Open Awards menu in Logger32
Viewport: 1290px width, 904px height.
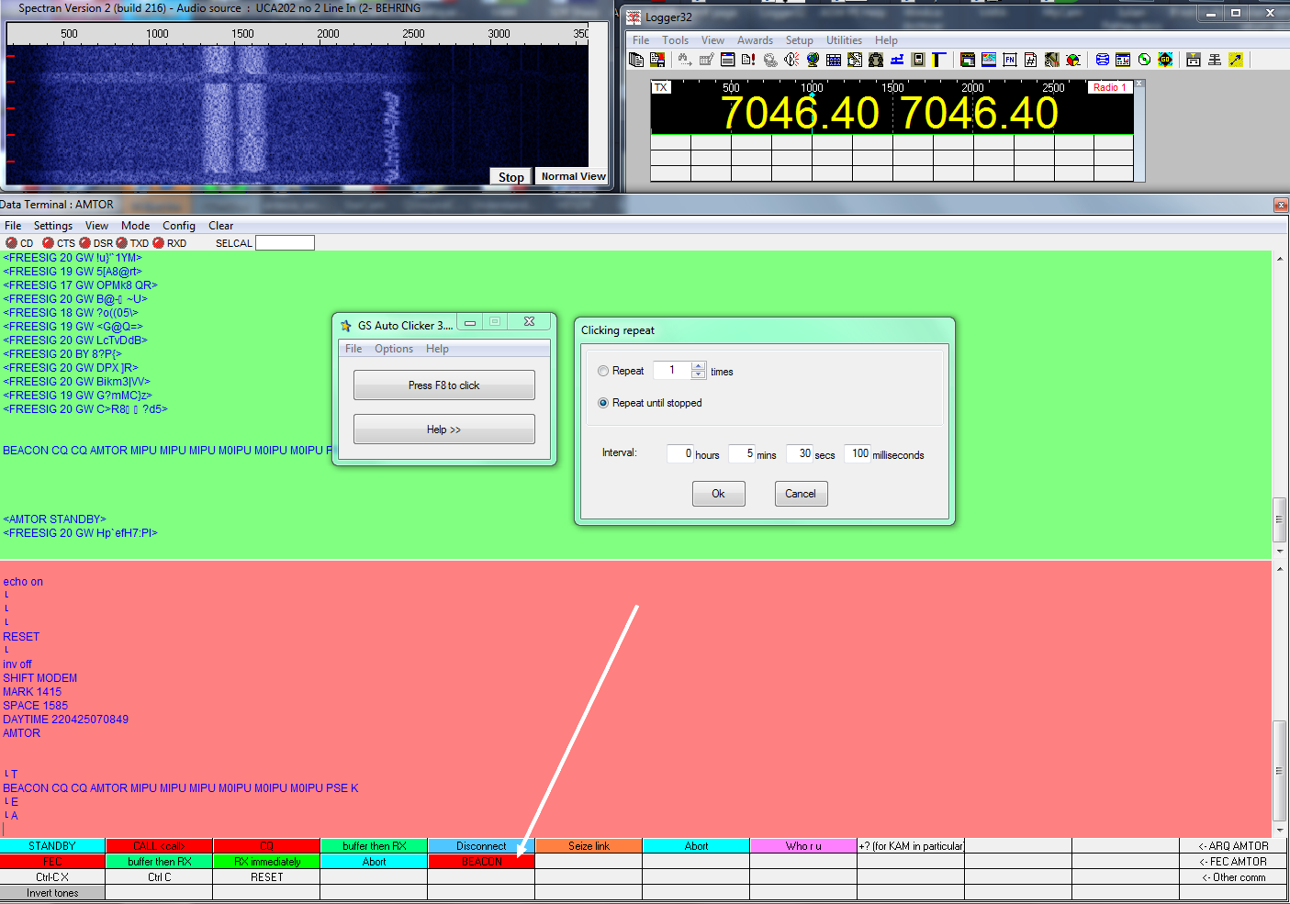click(755, 40)
